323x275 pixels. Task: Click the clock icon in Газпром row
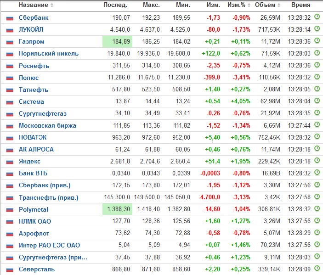pos(317,41)
